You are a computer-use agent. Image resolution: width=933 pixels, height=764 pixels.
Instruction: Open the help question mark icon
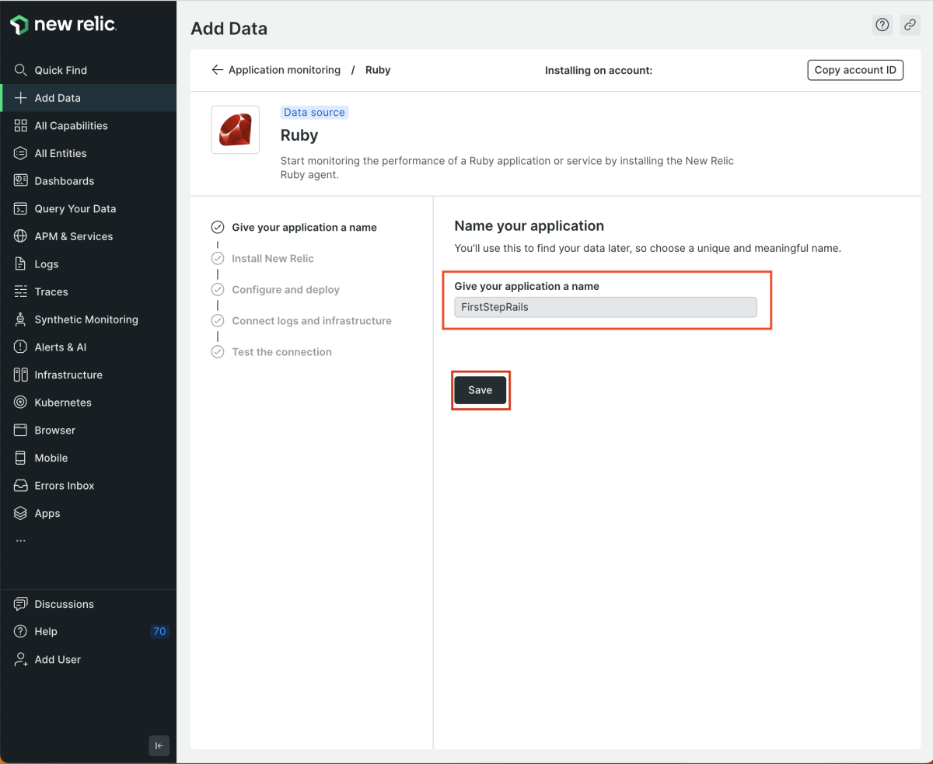(x=882, y=25)
